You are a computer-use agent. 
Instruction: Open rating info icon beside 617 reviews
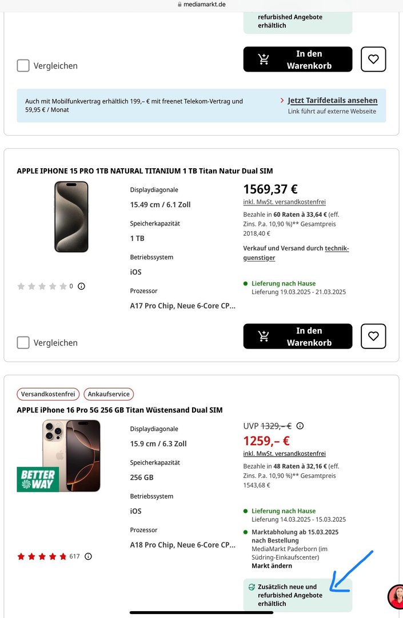coord(88,556)
